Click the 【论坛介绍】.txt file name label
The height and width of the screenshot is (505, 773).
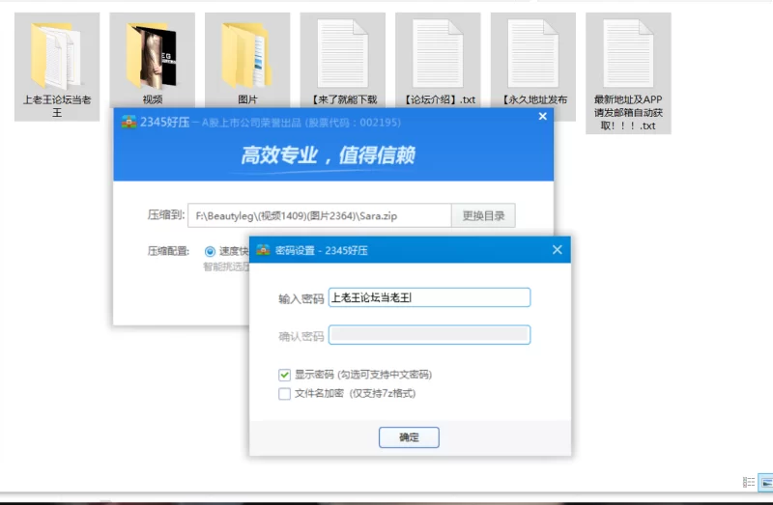coord(440,100)
